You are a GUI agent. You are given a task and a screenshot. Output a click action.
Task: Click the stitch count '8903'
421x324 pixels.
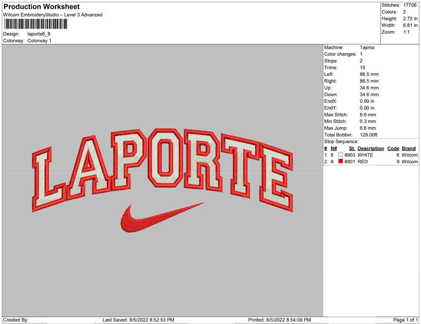tap(350, 155)
